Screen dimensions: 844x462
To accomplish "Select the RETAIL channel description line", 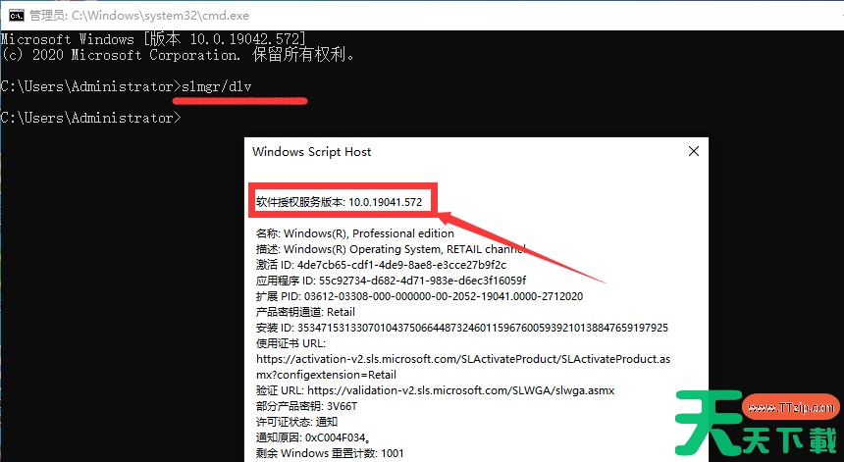I will click(391, 249).
